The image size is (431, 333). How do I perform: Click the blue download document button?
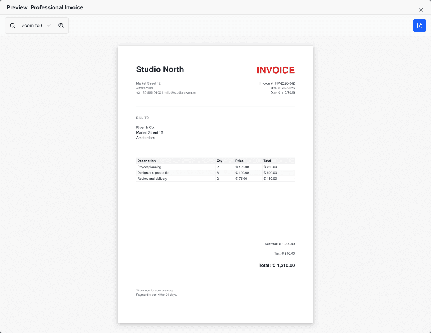point(420,25)
